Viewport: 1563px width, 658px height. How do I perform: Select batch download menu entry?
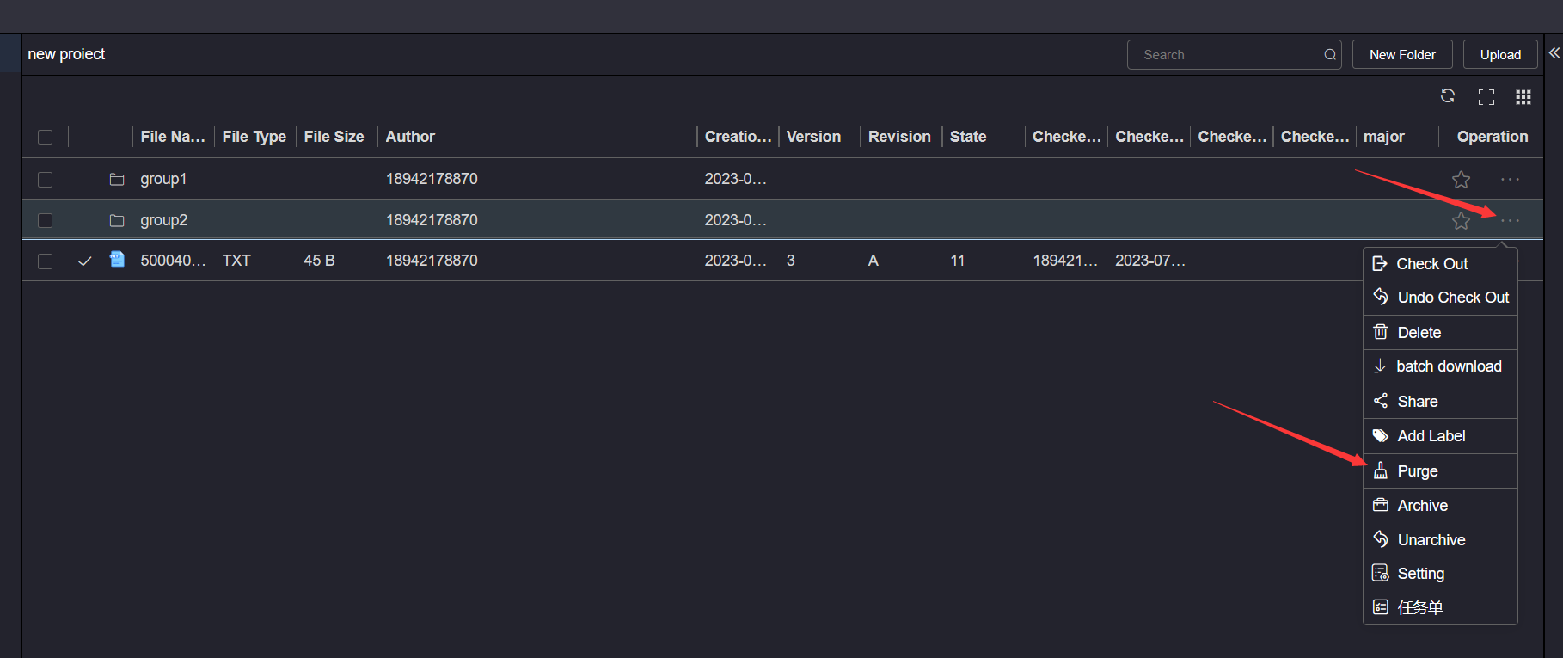click(x=1440, y=366)
